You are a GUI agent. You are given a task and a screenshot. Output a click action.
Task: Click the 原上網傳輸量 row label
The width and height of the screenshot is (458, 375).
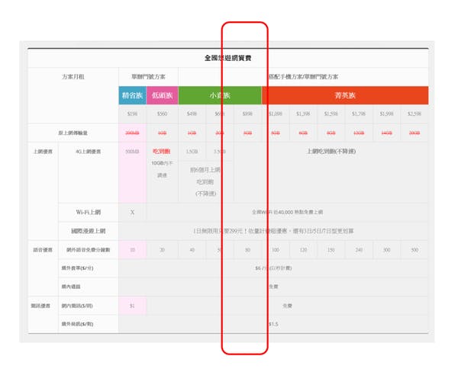(x=73, y=133)
